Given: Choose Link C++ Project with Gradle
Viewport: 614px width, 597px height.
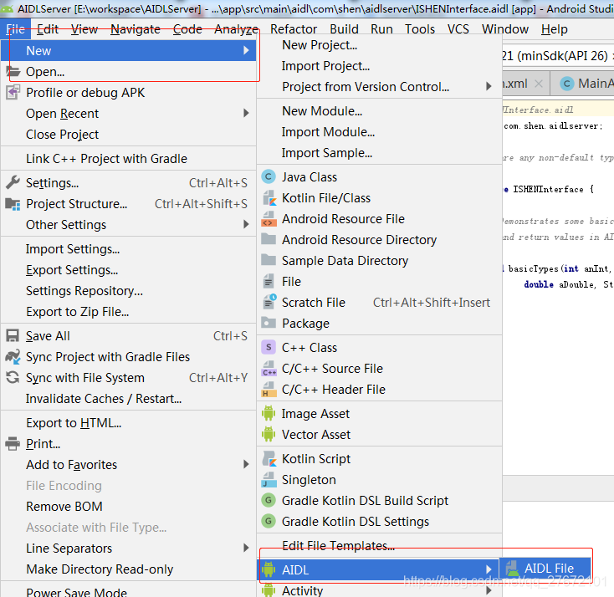Looking at the screenshot, I should point(129,159).
